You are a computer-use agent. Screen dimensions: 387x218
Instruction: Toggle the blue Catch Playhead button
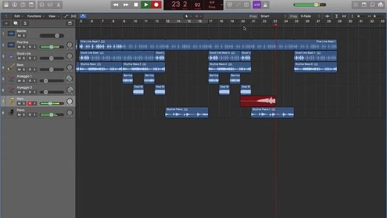[x=83, y=16]
